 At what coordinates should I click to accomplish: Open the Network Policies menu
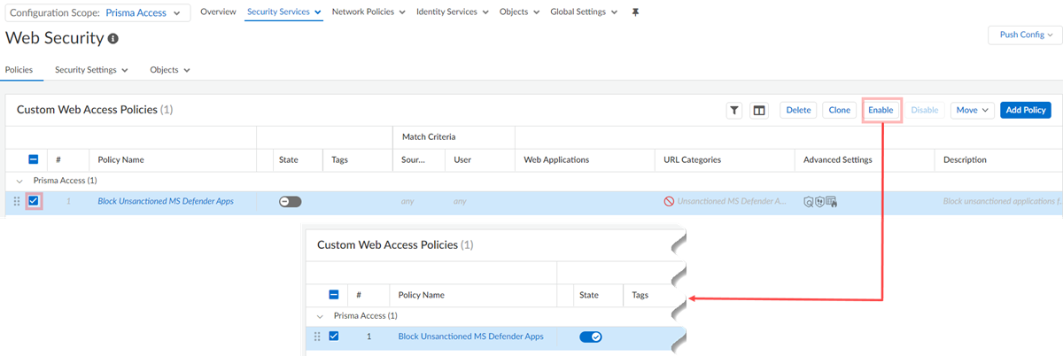[x=369, y=12]
